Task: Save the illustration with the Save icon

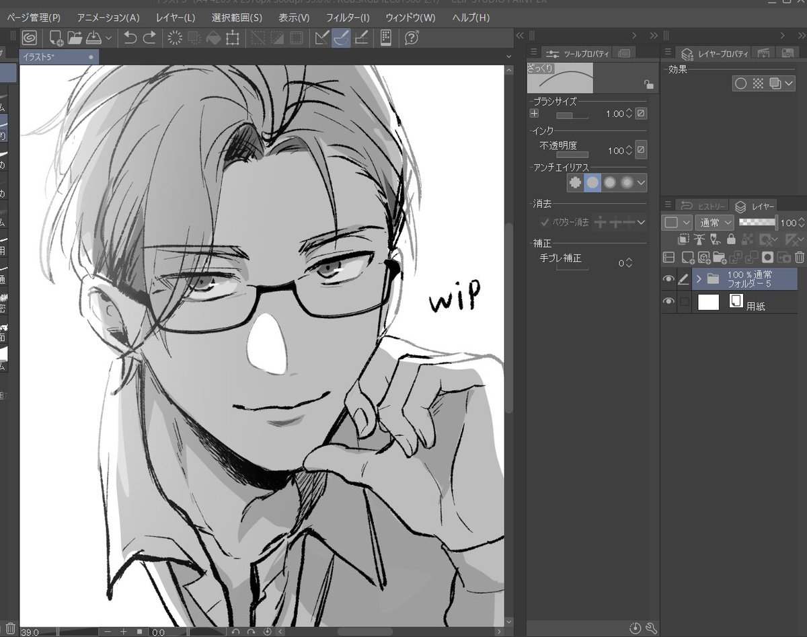Action: click(93, 38)
